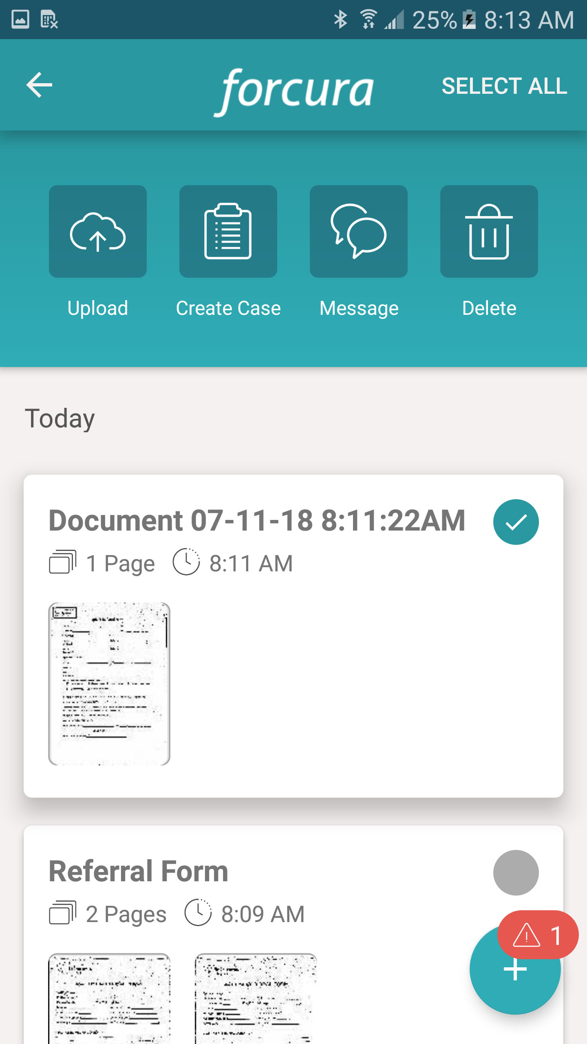Tap SELECT ALL in the header
The image size is (587, 1044).
pos(504,86)
